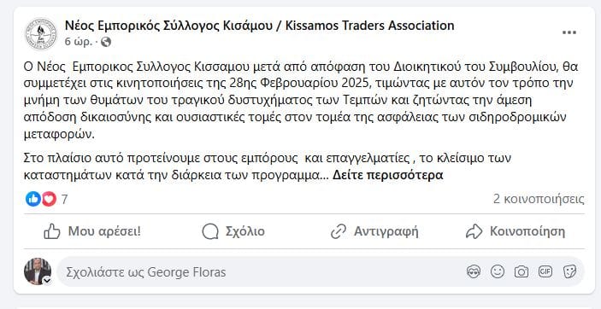Add a GIF to the comment
The image size is (601, 309).
tap(545, 271)
